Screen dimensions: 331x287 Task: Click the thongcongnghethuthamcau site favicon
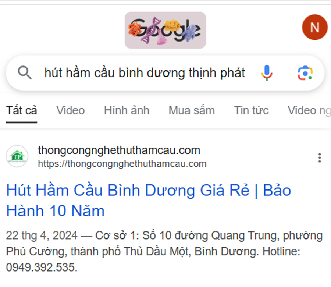click(17, 156)
